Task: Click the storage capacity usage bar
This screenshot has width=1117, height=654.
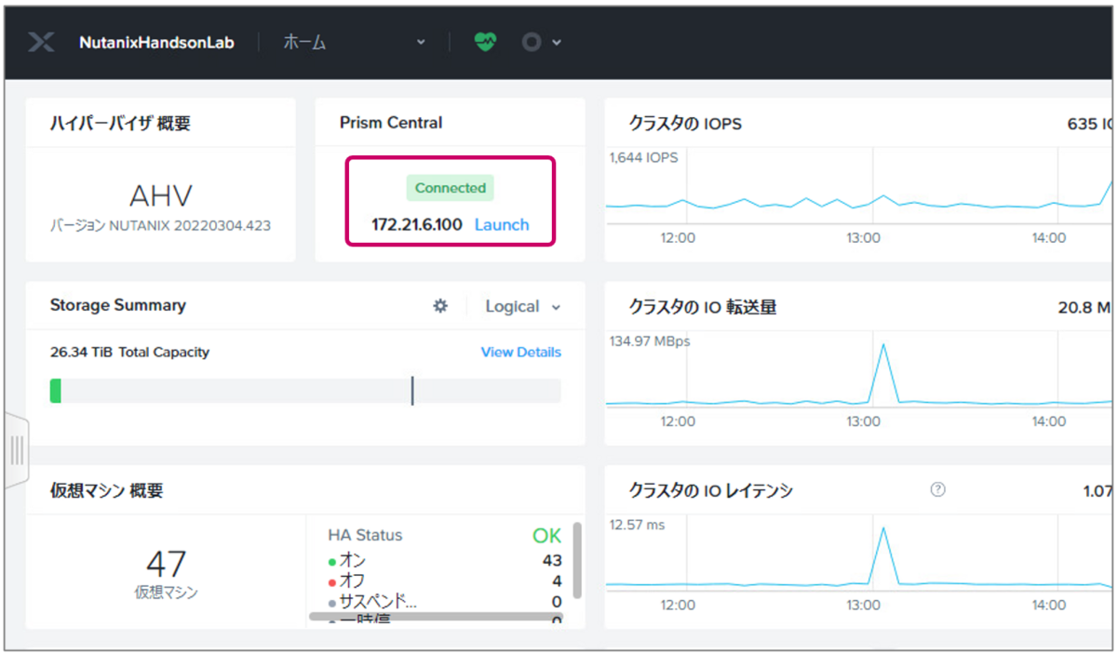Action: [305, 391]
